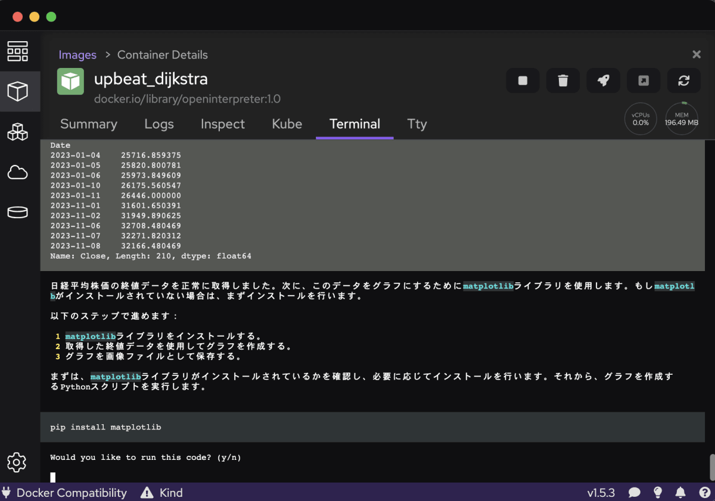715x501 pixels.
Task: Click the MEM 196.49 MB gauge
Action: pyautogui.click(x=682, y=119)
